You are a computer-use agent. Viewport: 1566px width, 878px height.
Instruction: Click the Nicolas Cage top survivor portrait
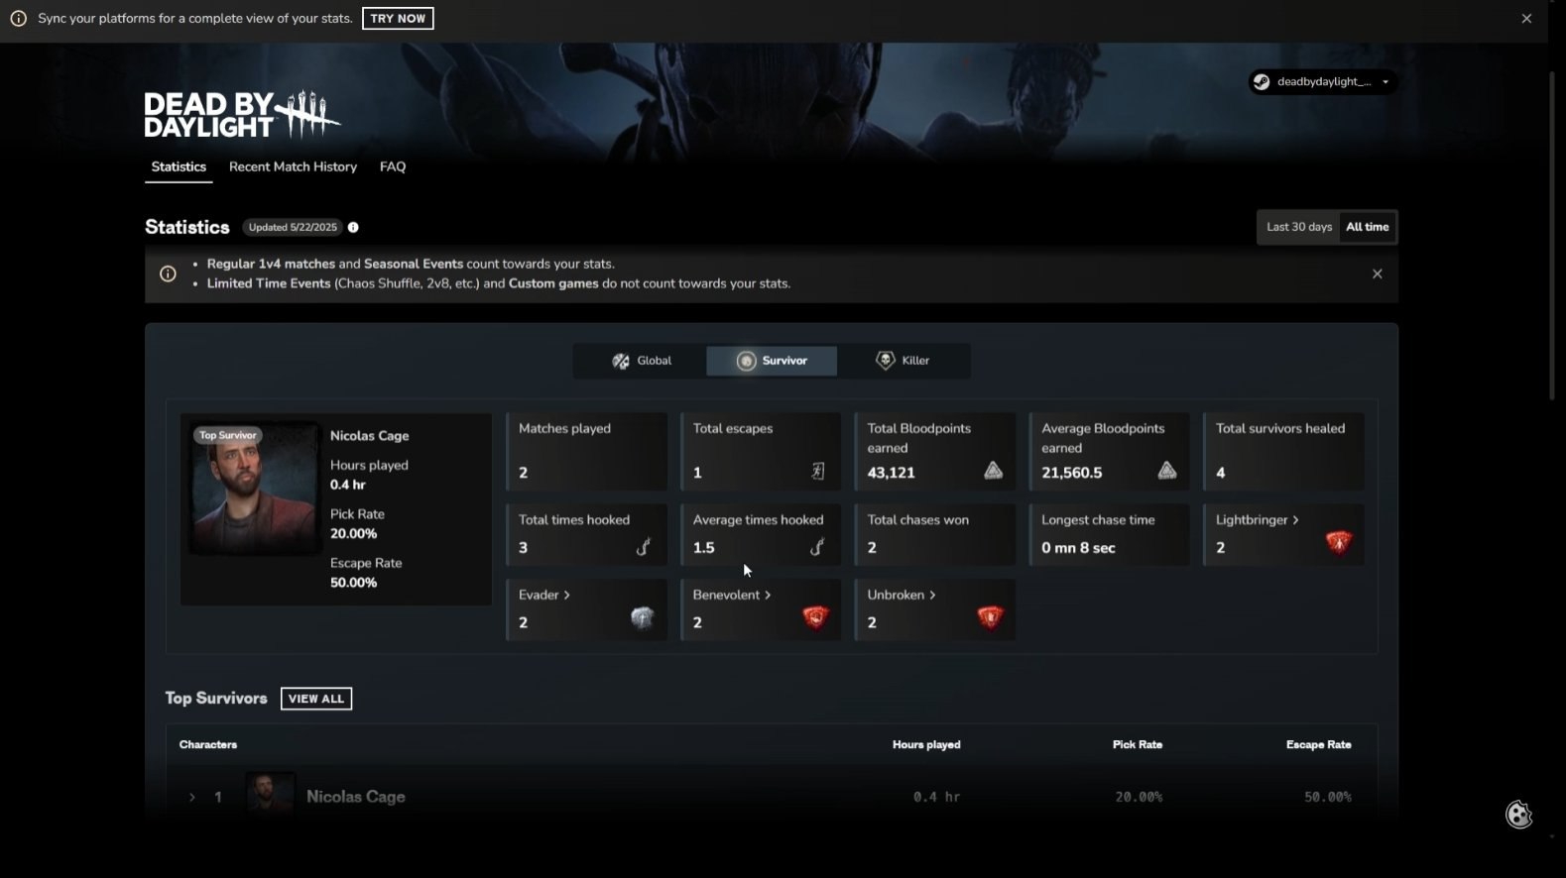click(255, 489)
